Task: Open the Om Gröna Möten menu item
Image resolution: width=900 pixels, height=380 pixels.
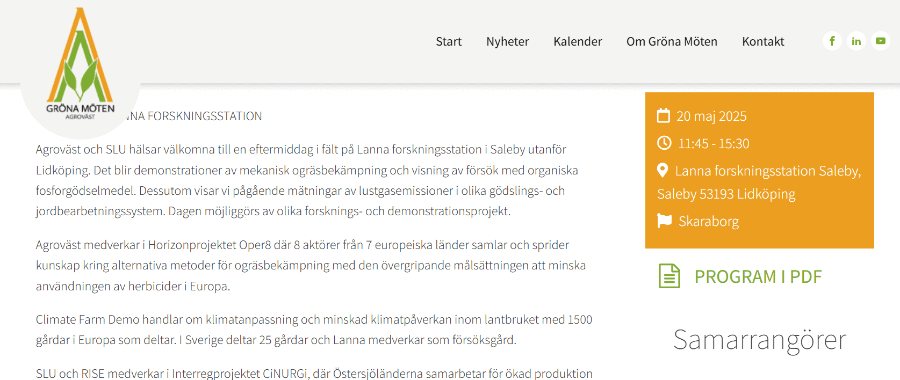Action: (x=672, y=41)
